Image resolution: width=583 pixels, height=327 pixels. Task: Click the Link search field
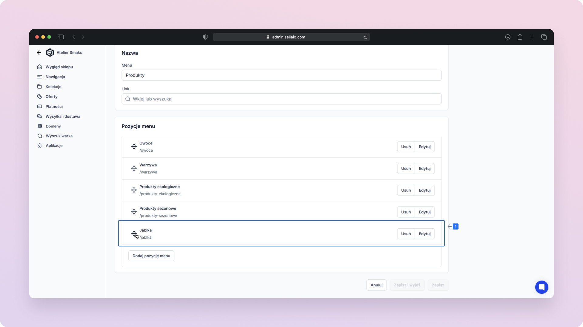[281, 99]
